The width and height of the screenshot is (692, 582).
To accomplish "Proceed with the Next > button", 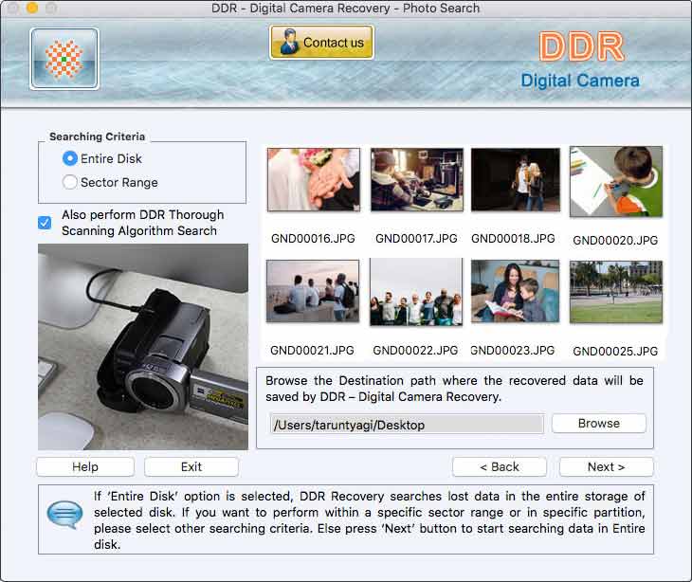I will [607, 467].
